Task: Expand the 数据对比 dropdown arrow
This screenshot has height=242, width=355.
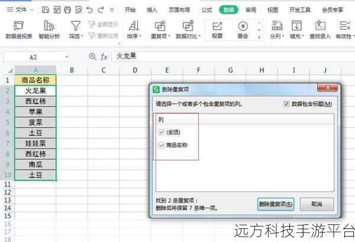Action: click(199, 36)
